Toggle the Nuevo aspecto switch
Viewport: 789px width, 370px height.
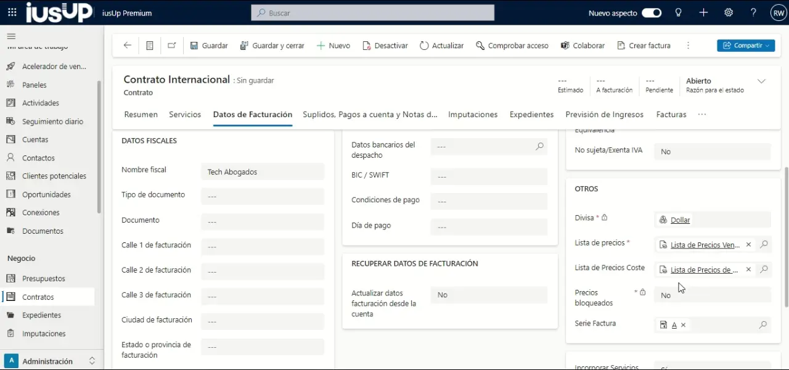click(x=651, y=13)
